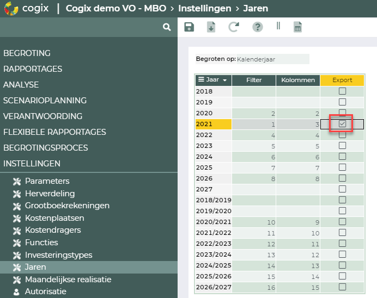Click the yellow Export column header
Screen dimensions: 377x298
[342, 80]
